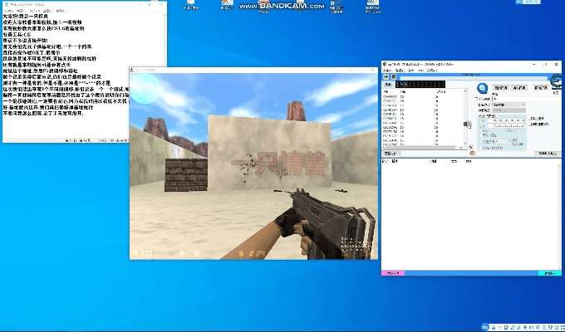565x332 pixels.
Task: Click the scan value input field
Action: coord(526,99)
